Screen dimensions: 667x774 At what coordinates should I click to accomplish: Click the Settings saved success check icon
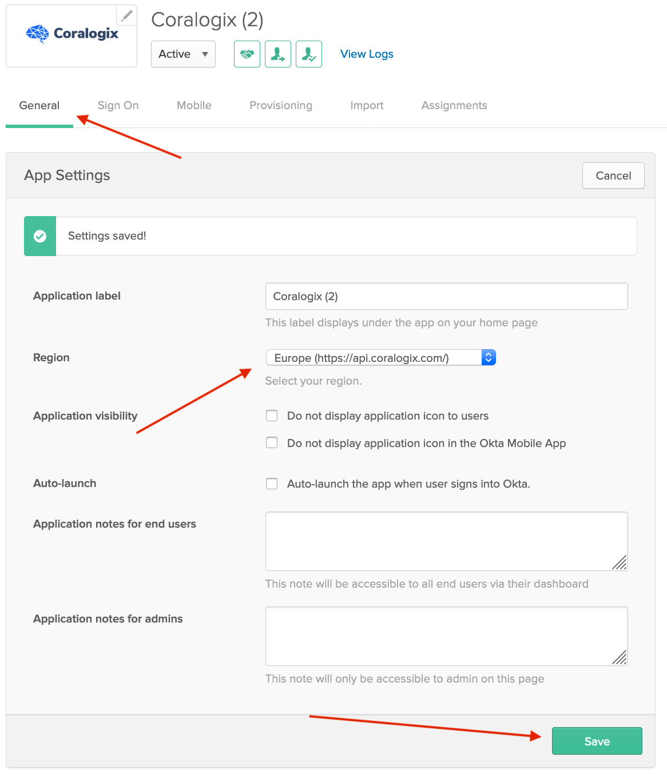(x=40, y=236)
